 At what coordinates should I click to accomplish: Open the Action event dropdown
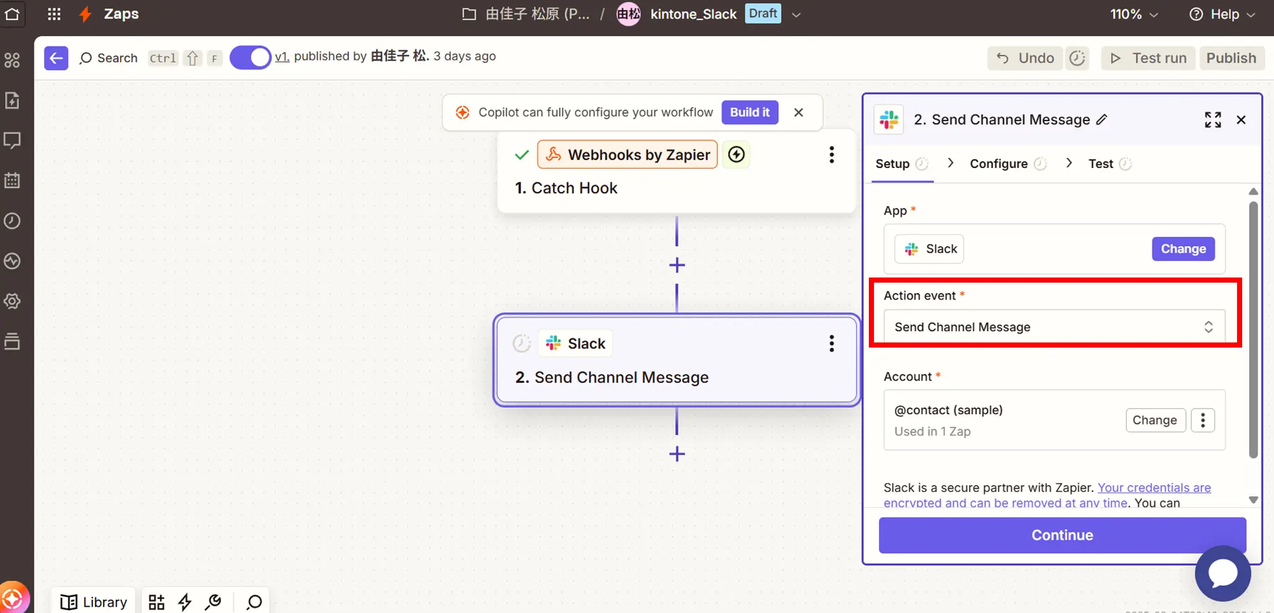pos(1054,327)
